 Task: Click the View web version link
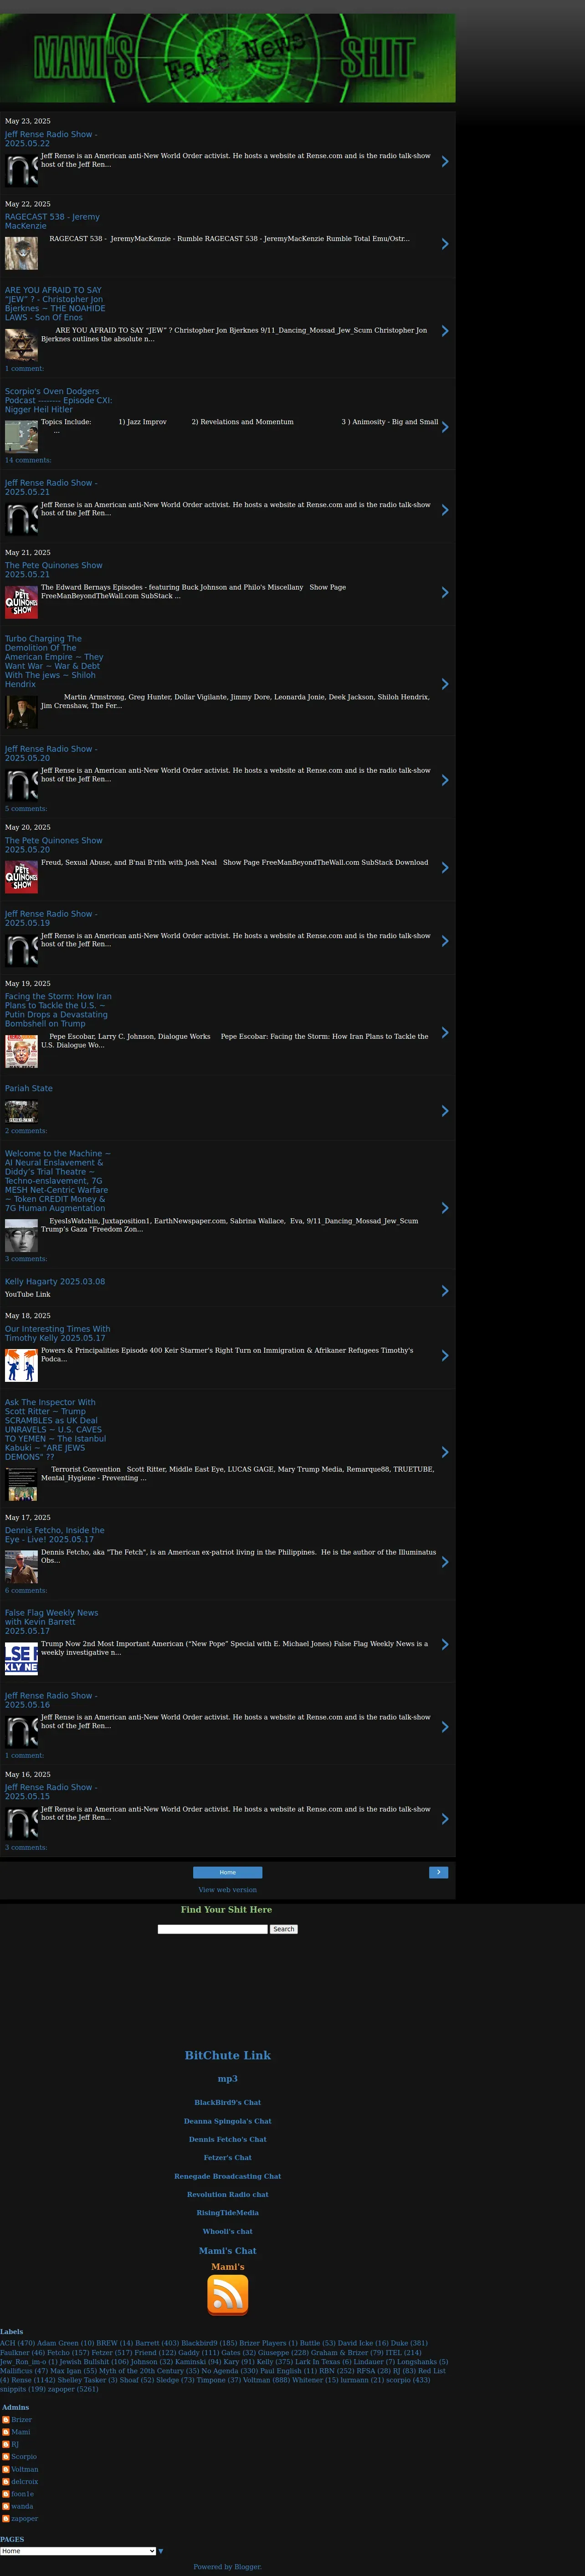pos(228,1890)
